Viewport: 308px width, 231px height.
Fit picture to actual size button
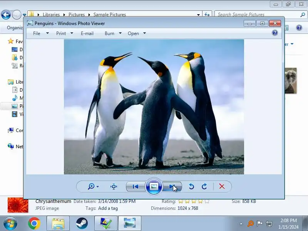(x=114, y=186)
